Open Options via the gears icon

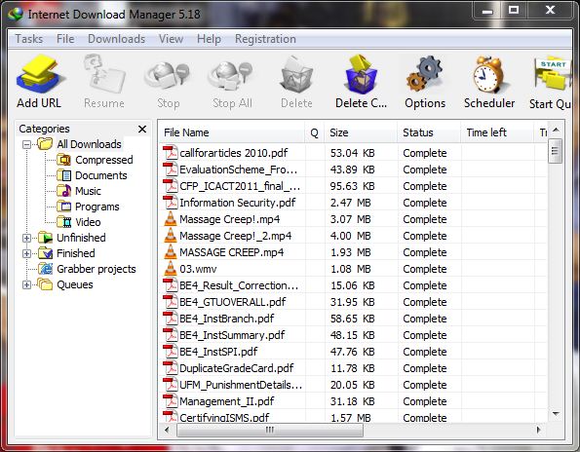(x=425, y=74)
